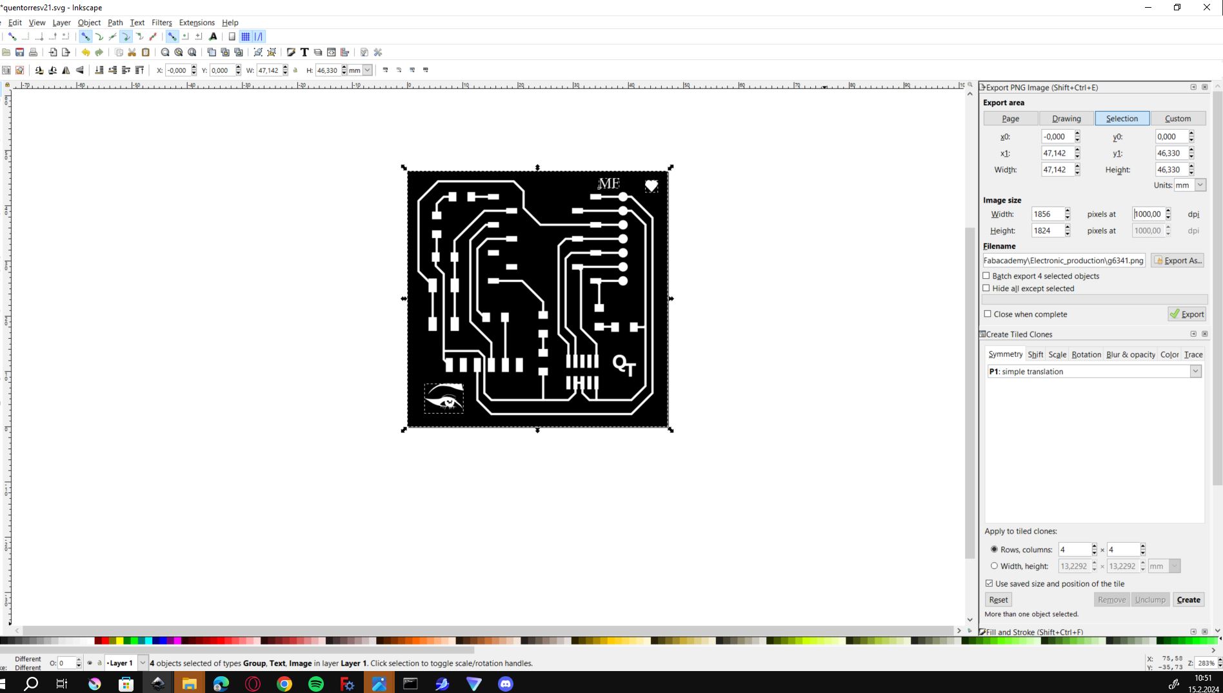Open the XML editor icon
The image size is (1223, 693).
[x=332, y=52]
